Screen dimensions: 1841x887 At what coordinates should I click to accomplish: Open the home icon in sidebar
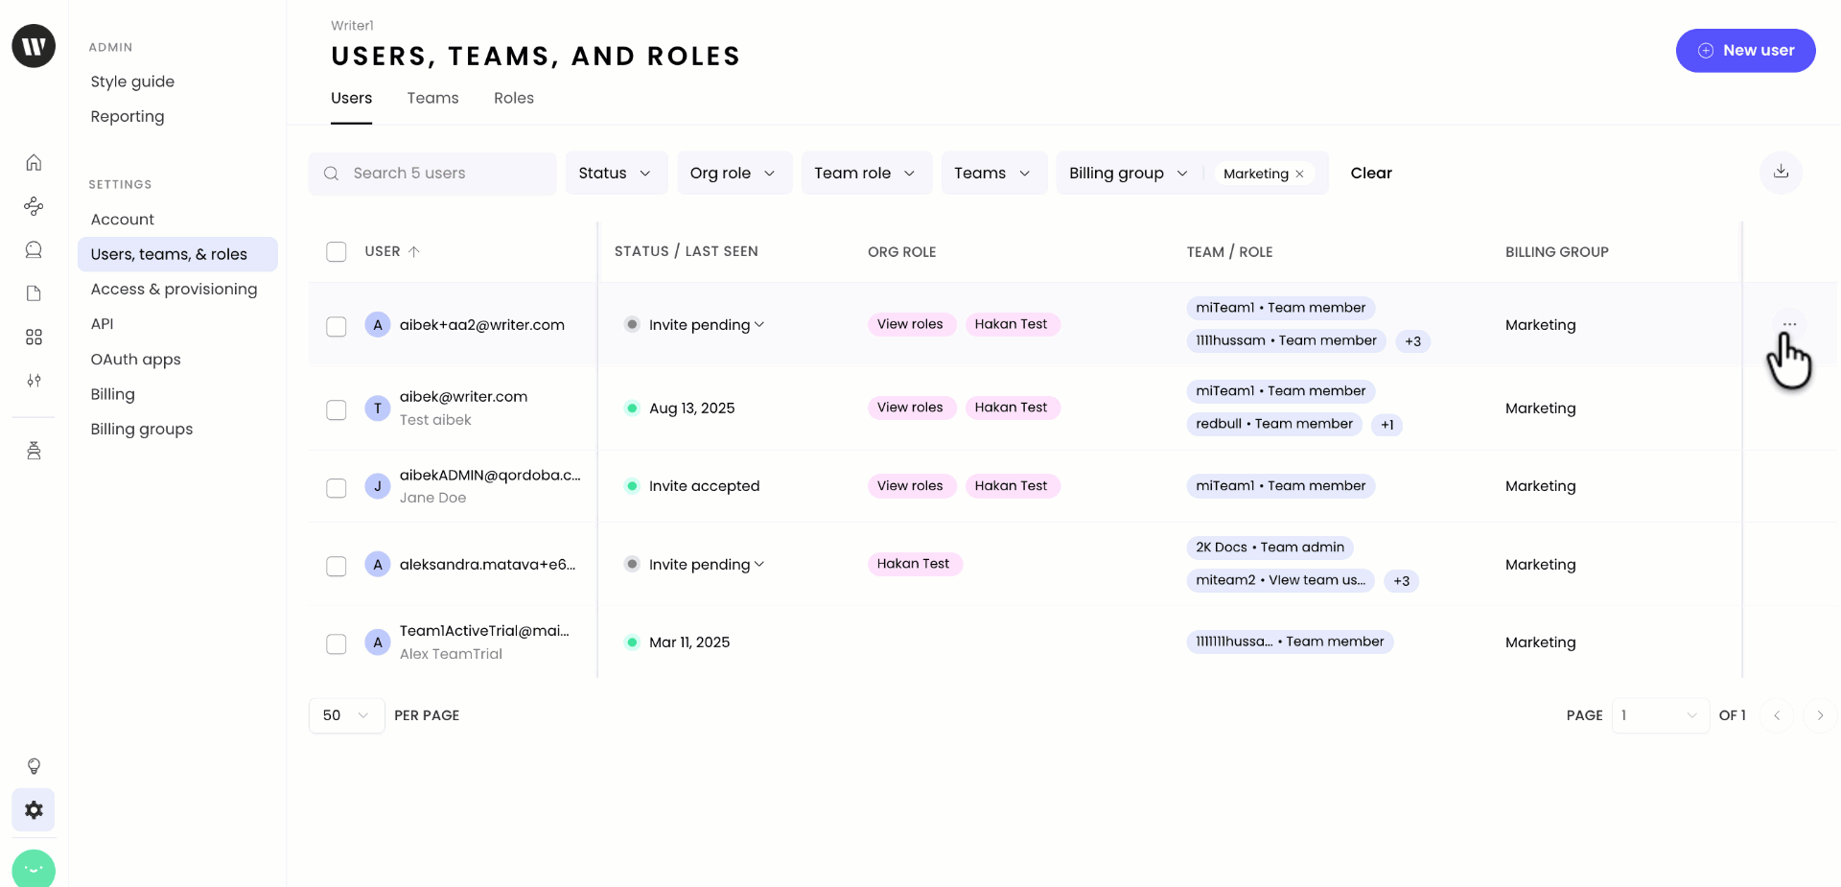[34, 163]
